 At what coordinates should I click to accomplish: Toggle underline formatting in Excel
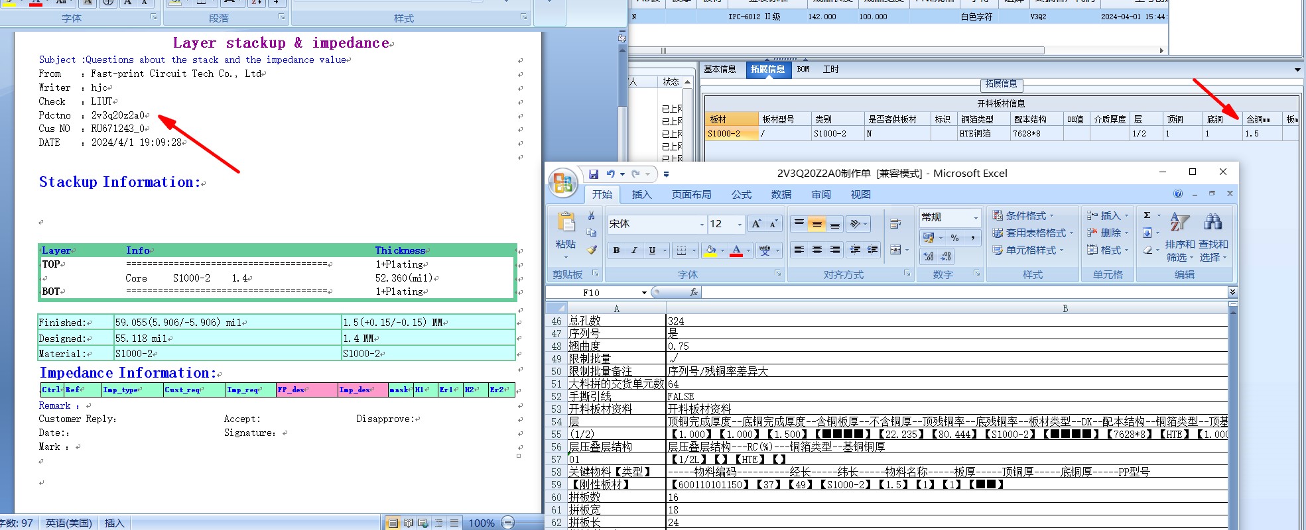[653, 250]
